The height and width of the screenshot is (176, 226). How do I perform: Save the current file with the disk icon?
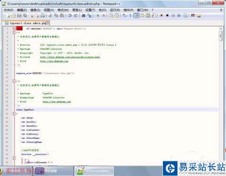coord(19,16)
